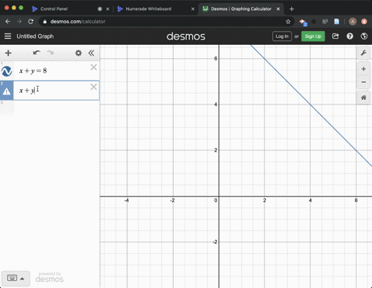The image size is (372, 288).
Task: Click the warning triangle on expression 2
Action: [x=6, y=91]
